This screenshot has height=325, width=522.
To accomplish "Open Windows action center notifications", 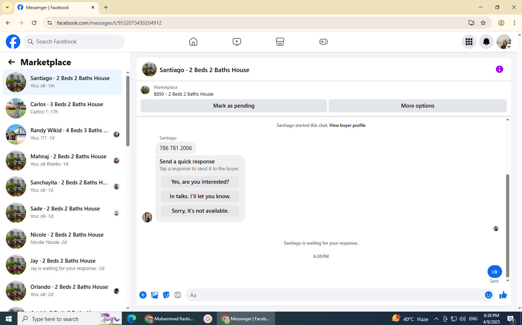I will pyautogui.click(x=511, y=319).
